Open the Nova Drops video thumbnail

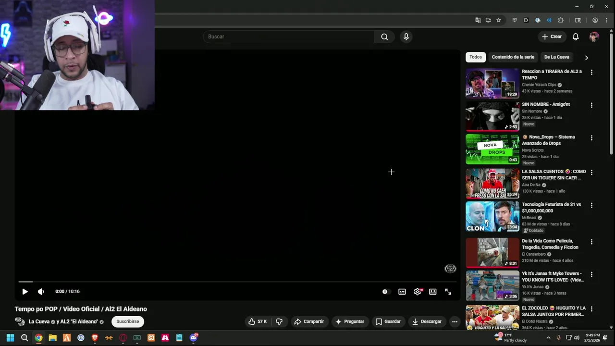(492, 149)
